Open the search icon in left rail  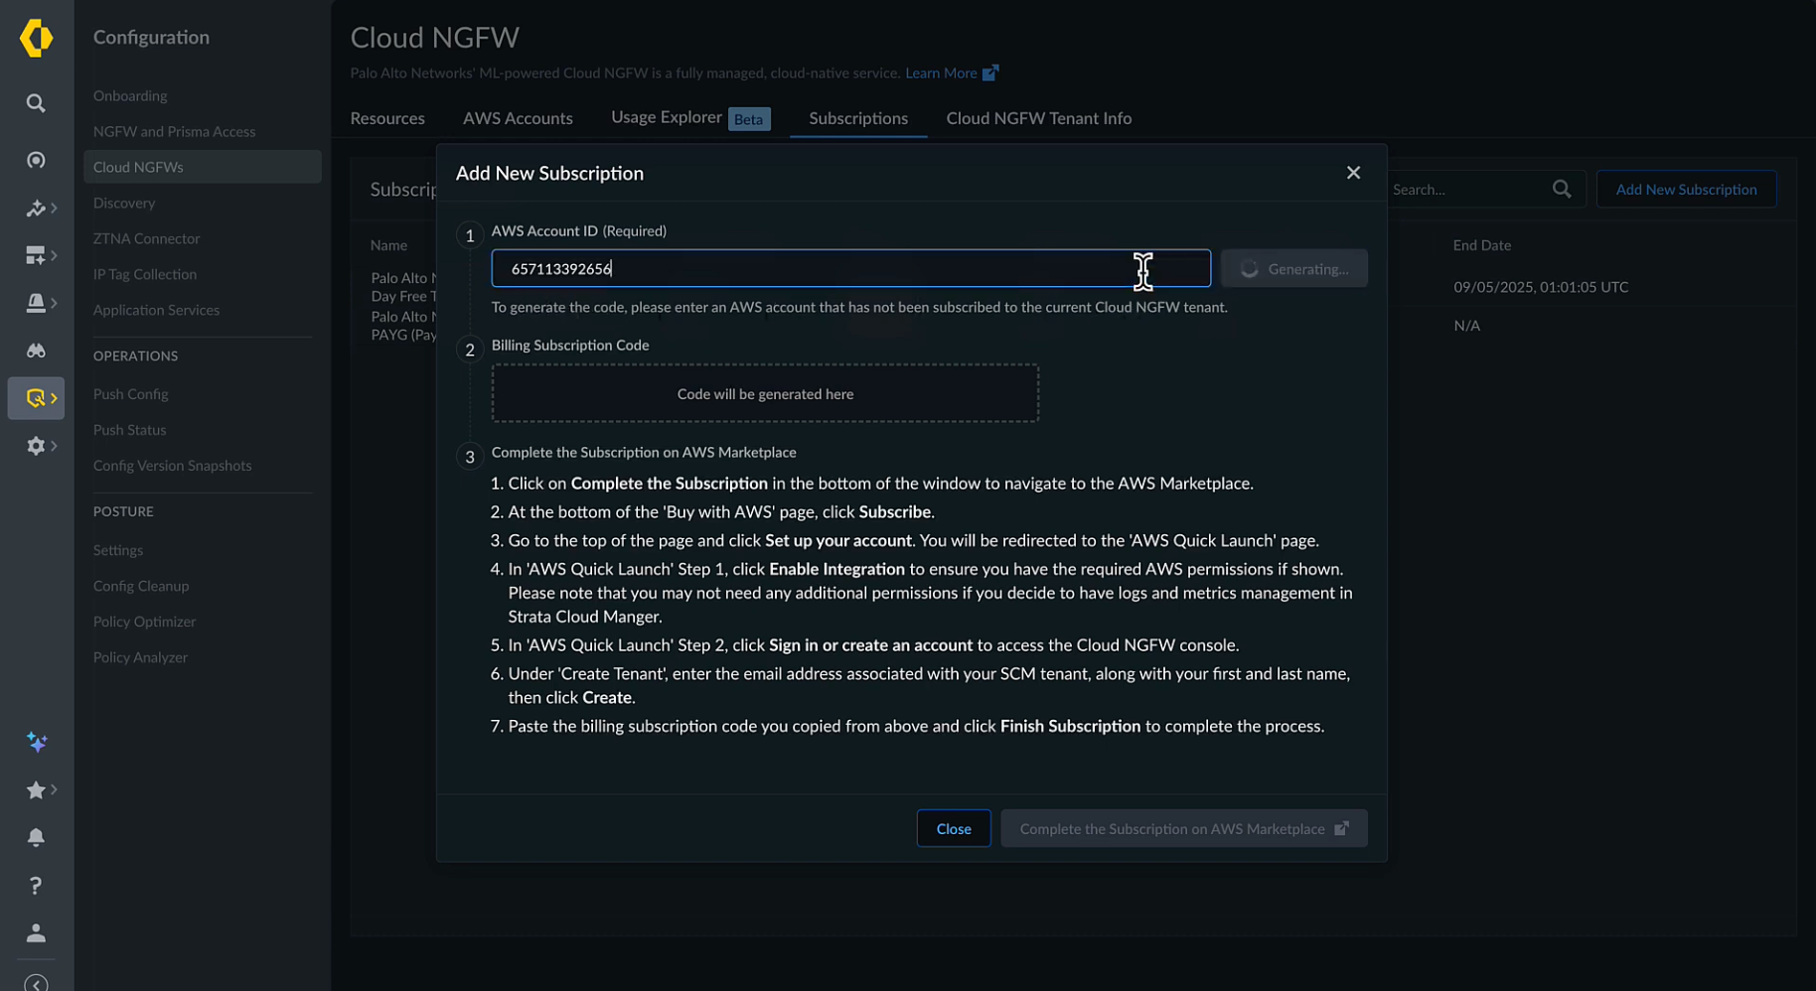pos(36,103)
